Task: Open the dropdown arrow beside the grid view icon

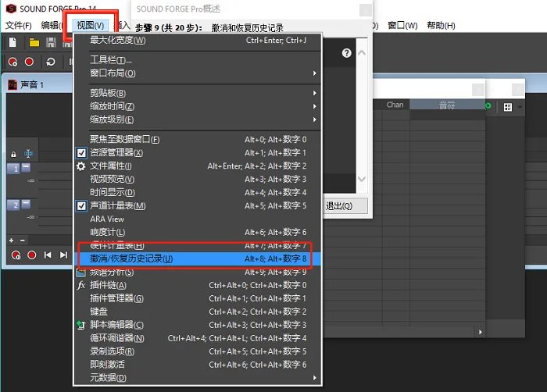Action: click(520, 107)
